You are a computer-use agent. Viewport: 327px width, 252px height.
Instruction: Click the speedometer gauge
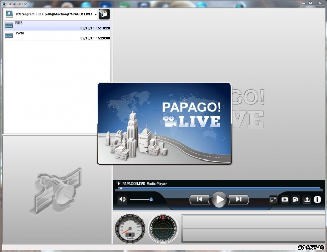point(130,228)
